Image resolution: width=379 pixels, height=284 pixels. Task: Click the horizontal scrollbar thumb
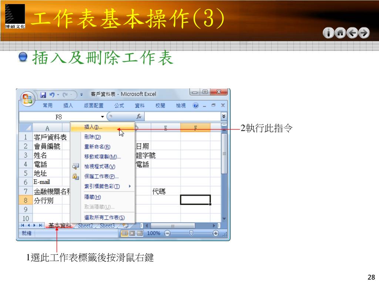tap(172, 226)
